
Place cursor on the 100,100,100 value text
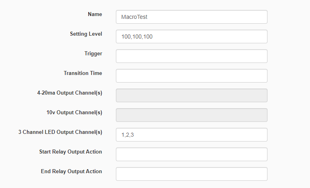(137, 36)
